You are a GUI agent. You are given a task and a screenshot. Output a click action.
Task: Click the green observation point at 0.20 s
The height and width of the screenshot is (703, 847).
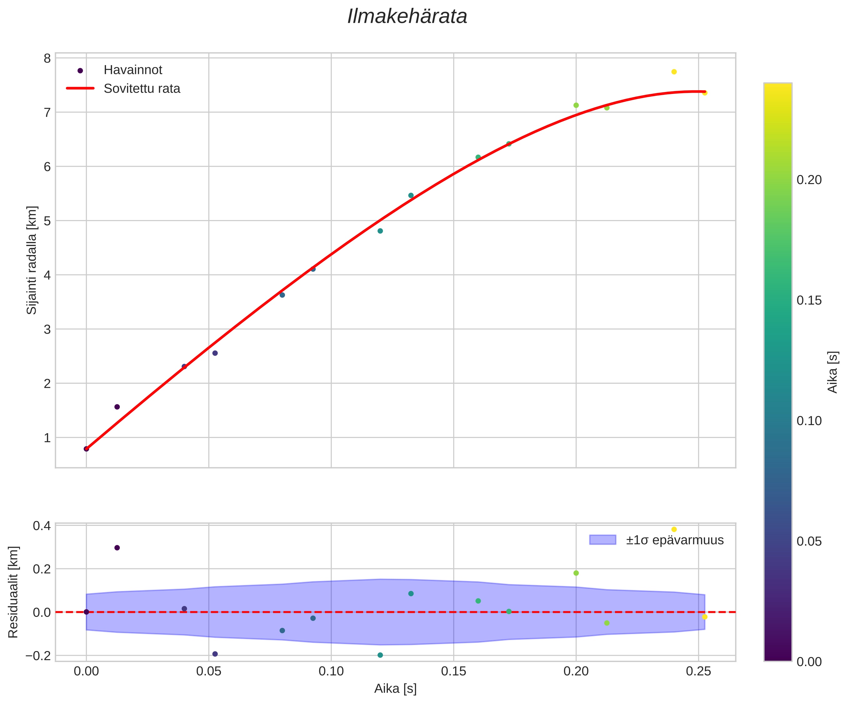(x=576, y=105)
